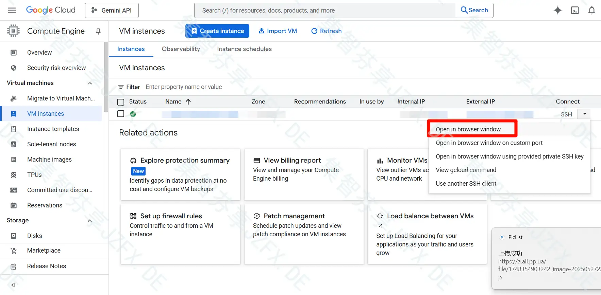The image size is (601, 295).
Task: Collapse the Virtual machines section
Action: tap(90, 83)
